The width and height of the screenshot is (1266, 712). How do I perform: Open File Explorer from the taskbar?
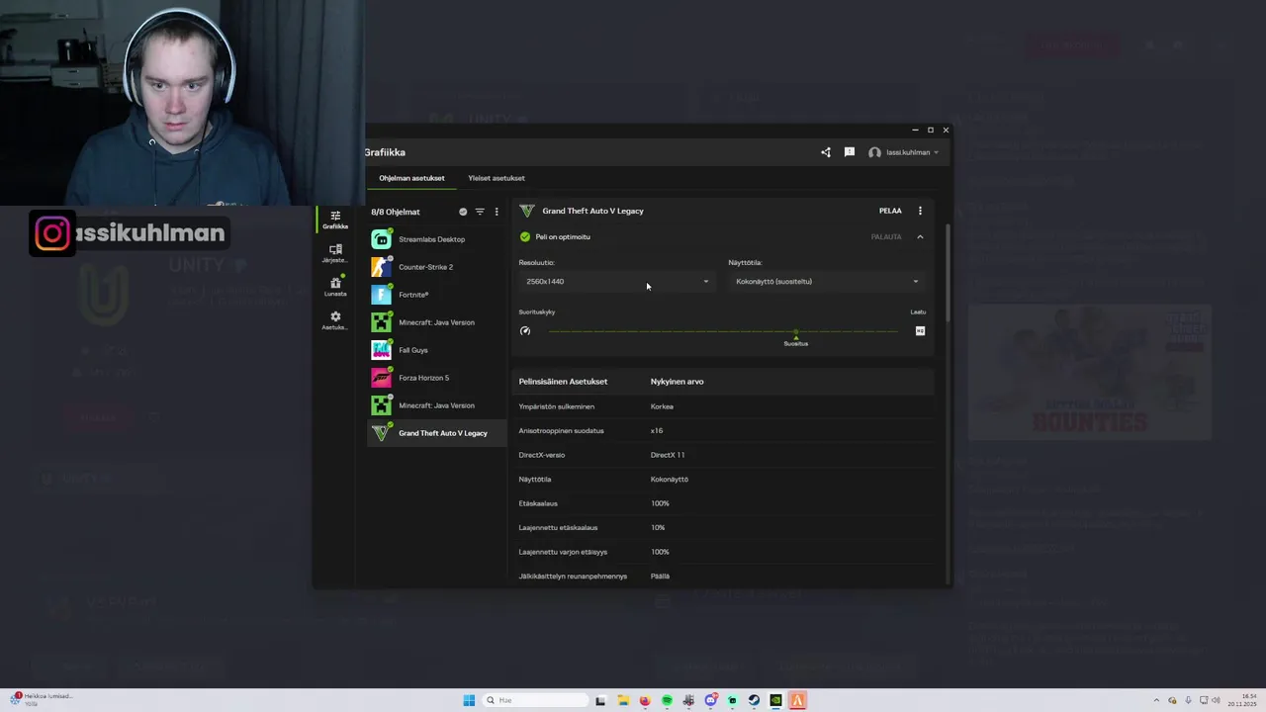coord(623,700)
